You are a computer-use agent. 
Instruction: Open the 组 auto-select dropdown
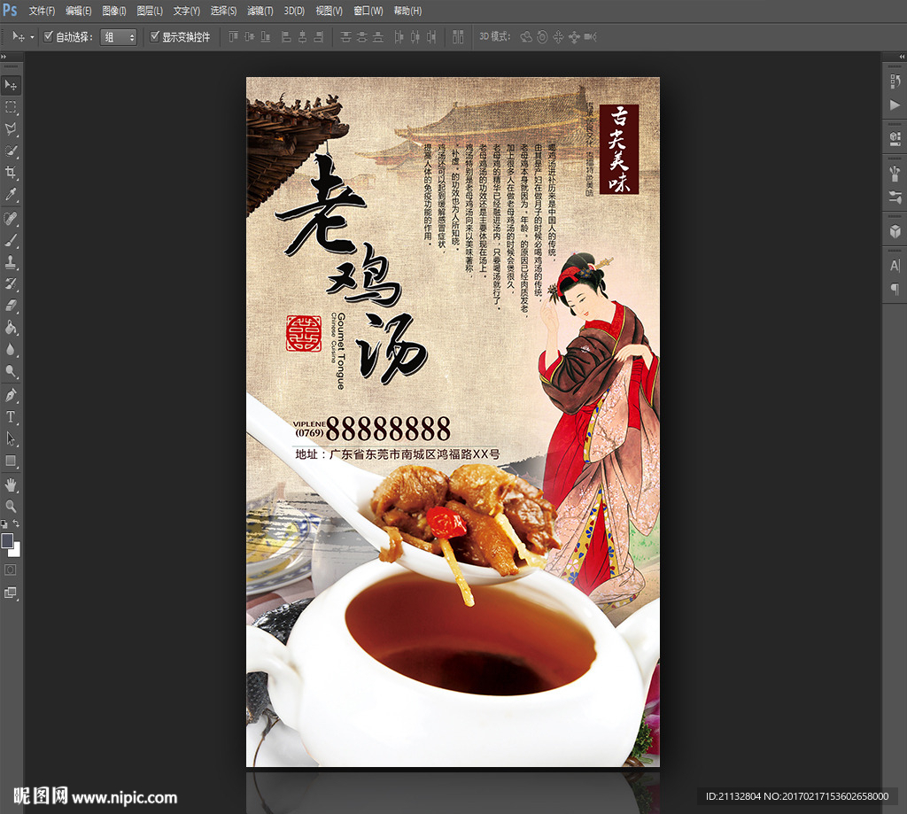(119, 37)
